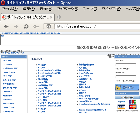Open the TERA RMT category link
140x113 pixels.
(7, 100)
